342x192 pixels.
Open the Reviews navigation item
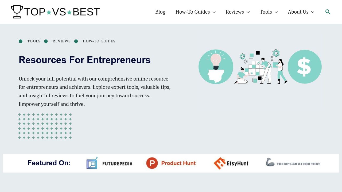(235, 12)
